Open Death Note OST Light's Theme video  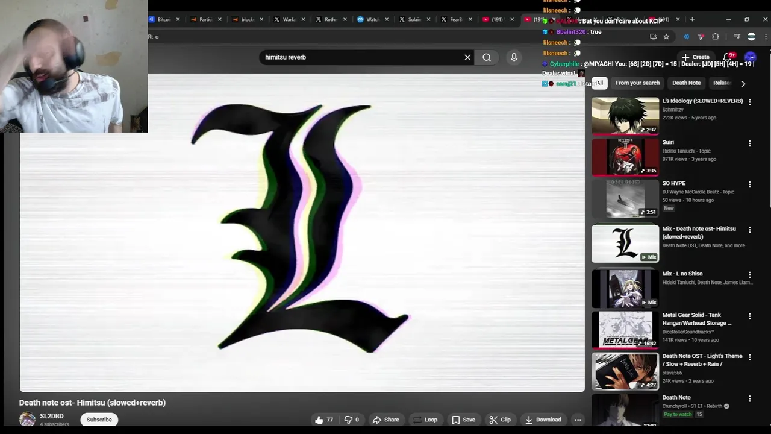tap(702, 360)
